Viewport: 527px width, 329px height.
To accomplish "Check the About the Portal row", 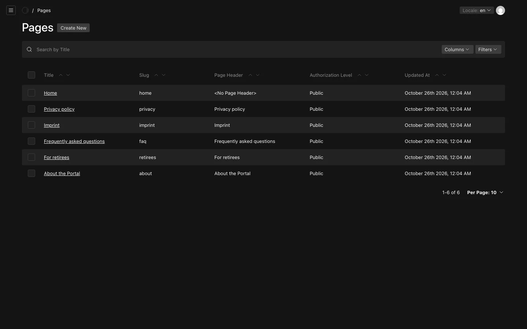I will [31, 173].
